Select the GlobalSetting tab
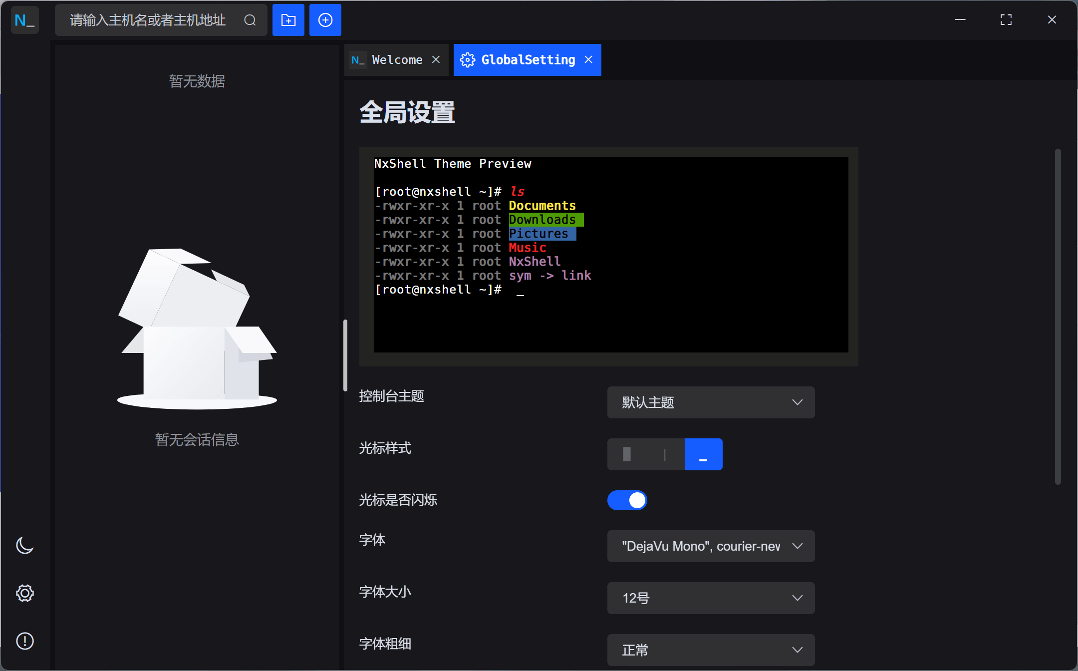Image resolution: width=1078 pixels, height=671 pixels. (527, 60)
